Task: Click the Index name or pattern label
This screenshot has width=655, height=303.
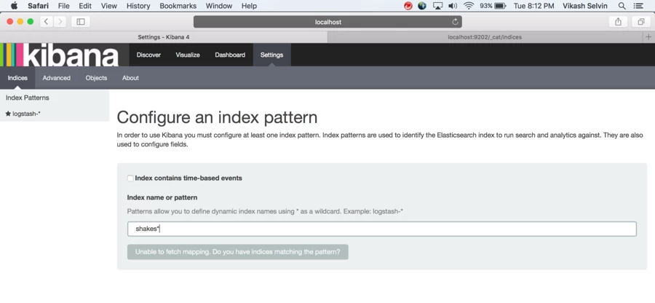Action: click(x=162, y=197)
